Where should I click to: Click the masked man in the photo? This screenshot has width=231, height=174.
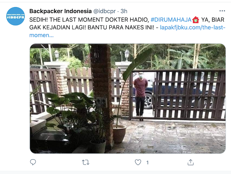[x=140, y=94]
